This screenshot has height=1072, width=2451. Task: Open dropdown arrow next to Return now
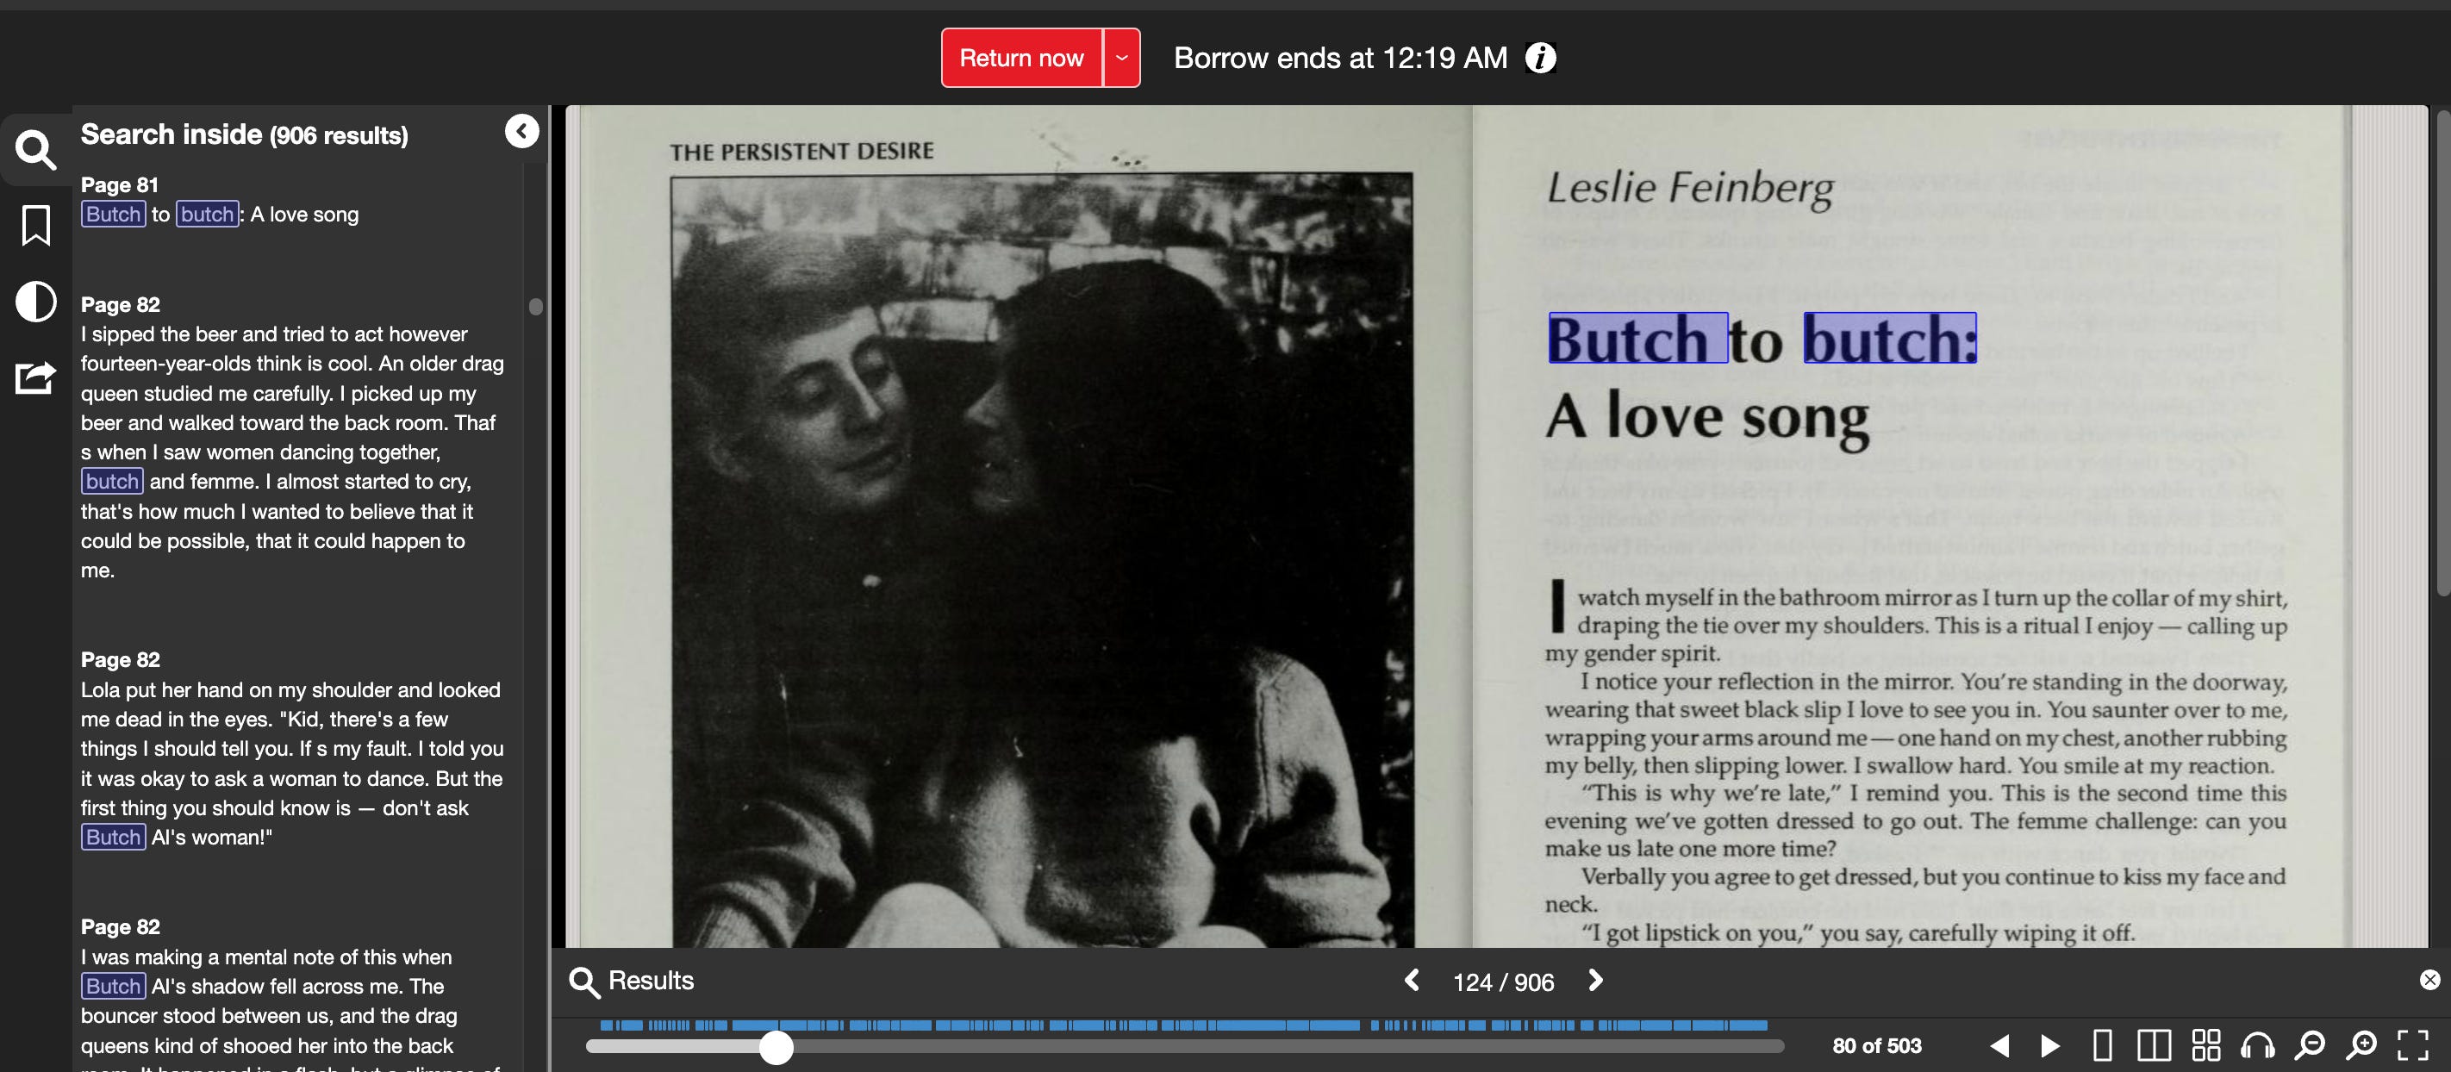pyautogui.click(x=1122, y=58)
